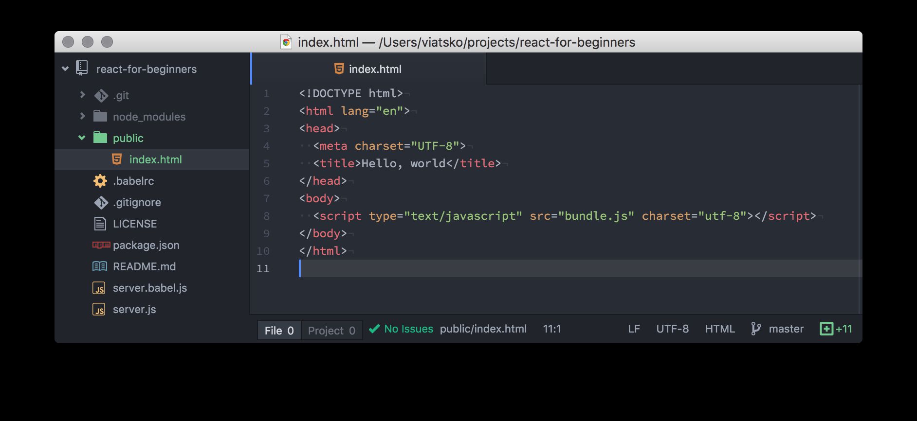Screen dimensions: 917x421
Task: Open server.babel.js from the tree
Action: point(150,288)
